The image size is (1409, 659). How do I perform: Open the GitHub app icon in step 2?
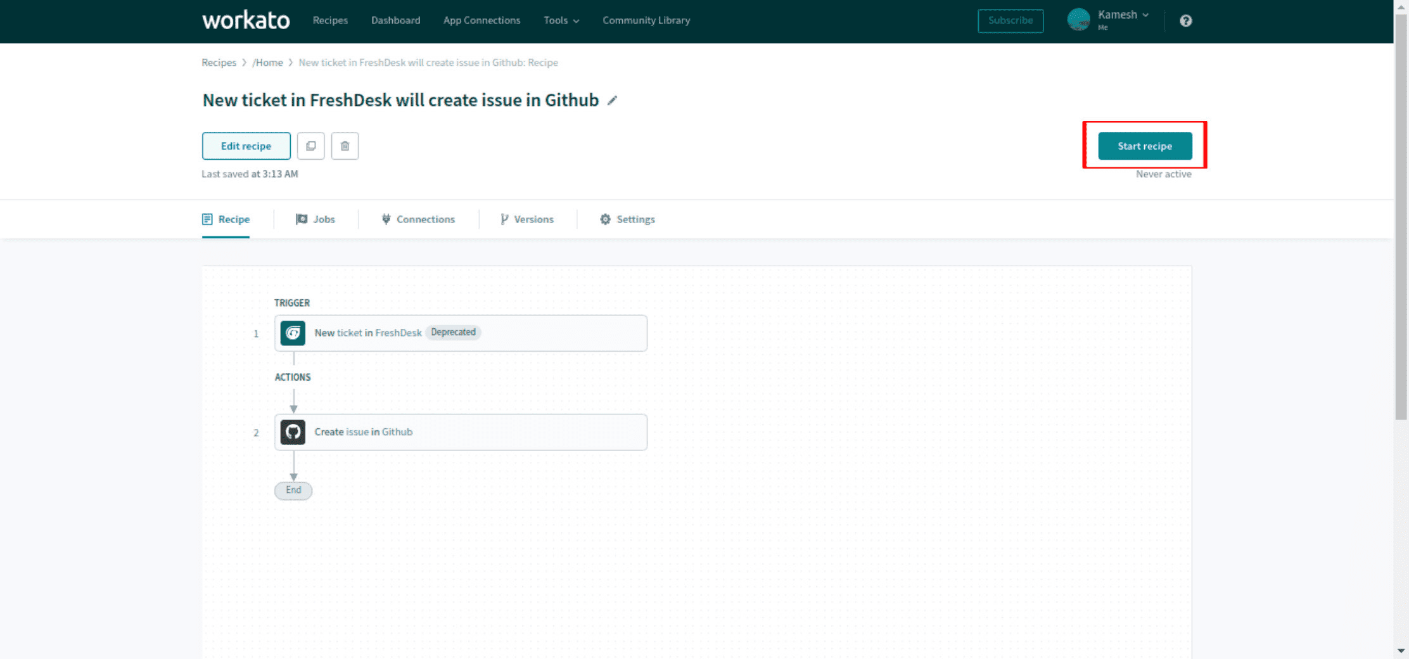click(x=293, y=432)
